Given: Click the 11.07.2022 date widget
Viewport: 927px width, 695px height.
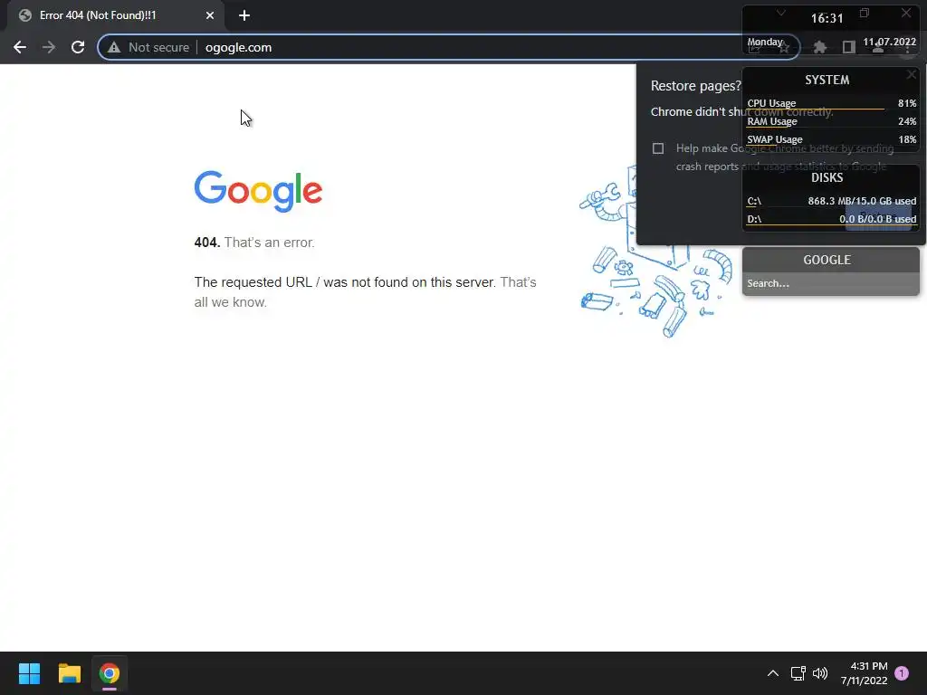Looking at the screenshot, I should tap(889, 42).
